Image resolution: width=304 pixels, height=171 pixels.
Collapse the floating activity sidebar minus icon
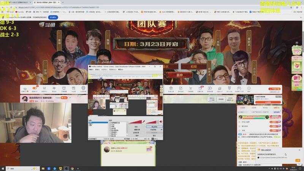click(297, 43)
